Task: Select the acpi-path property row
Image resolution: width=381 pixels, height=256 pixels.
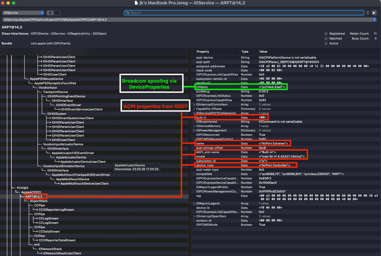Action: click(286, 62)
